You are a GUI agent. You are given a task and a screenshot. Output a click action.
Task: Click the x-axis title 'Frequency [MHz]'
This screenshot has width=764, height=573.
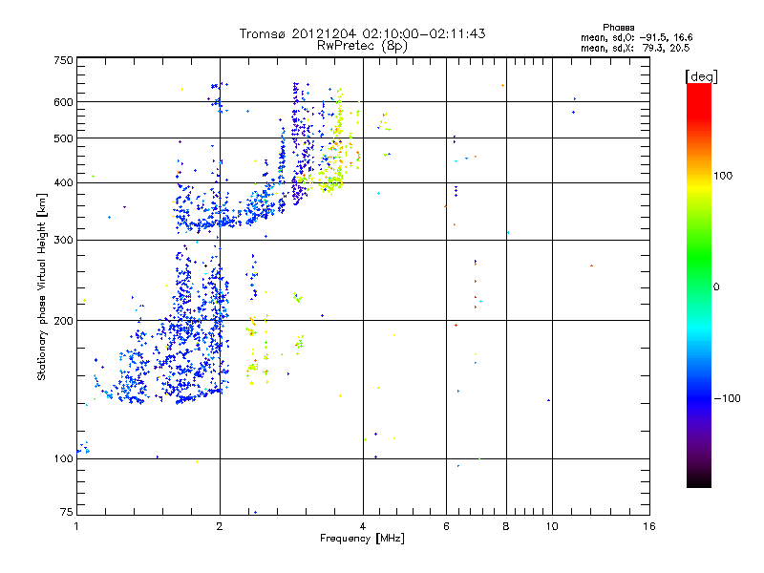tap(362, 539)
